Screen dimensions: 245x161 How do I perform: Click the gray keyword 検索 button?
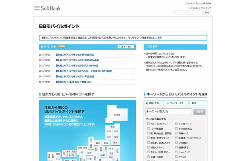pyautogui.click(x=199, y=111)
